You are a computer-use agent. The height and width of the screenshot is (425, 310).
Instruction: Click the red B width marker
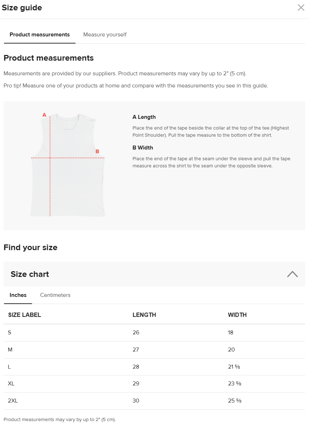pos(97,151)
